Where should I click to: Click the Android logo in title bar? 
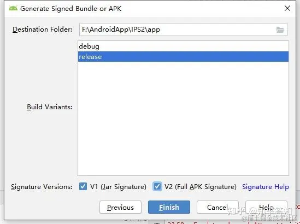[13, 8]
